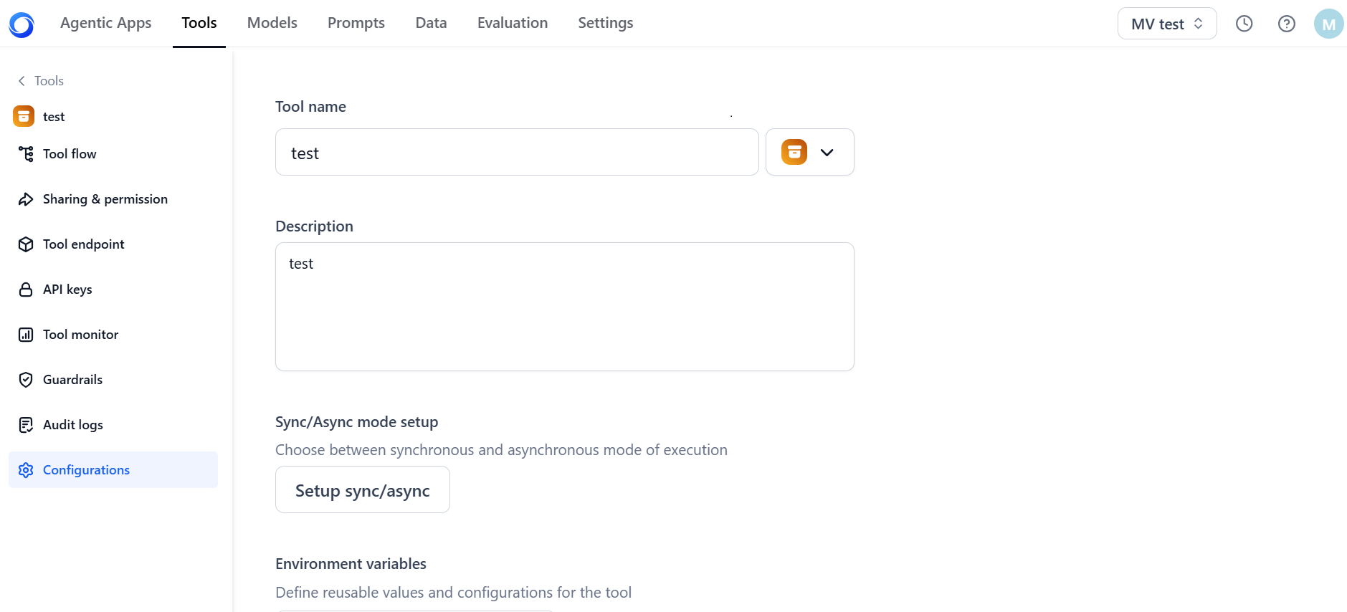The image size is (1347, 612).
Task: Open Tool monitor section
Action: click(80, 335)
